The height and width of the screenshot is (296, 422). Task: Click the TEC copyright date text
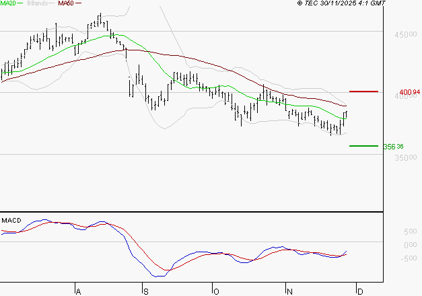click(x=341, y=3)
